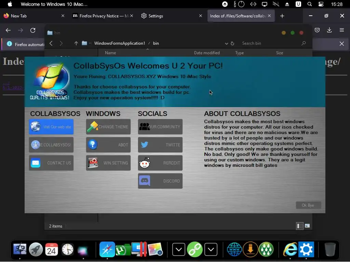Switch explorer to large icons view

point(307,226)
